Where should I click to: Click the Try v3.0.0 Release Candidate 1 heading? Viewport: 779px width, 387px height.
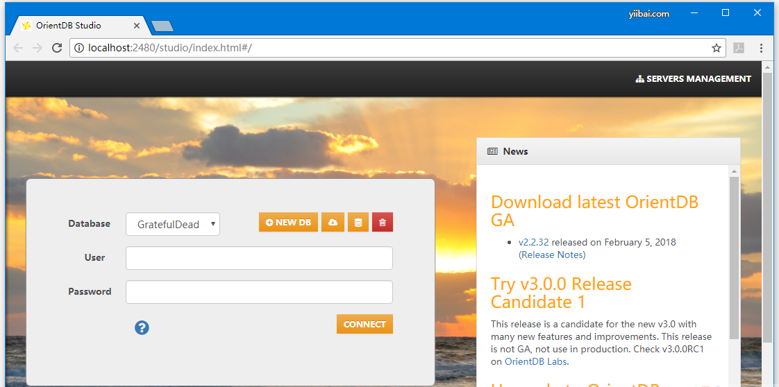[561, 293]
